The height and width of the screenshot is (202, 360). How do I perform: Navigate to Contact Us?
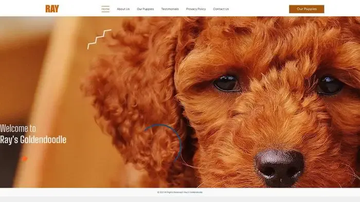tap(221, 9)
